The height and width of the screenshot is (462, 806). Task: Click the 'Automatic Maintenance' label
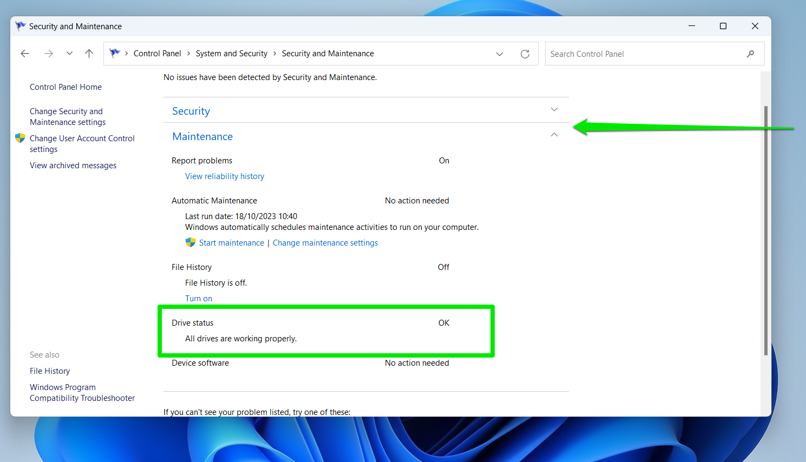214,201
